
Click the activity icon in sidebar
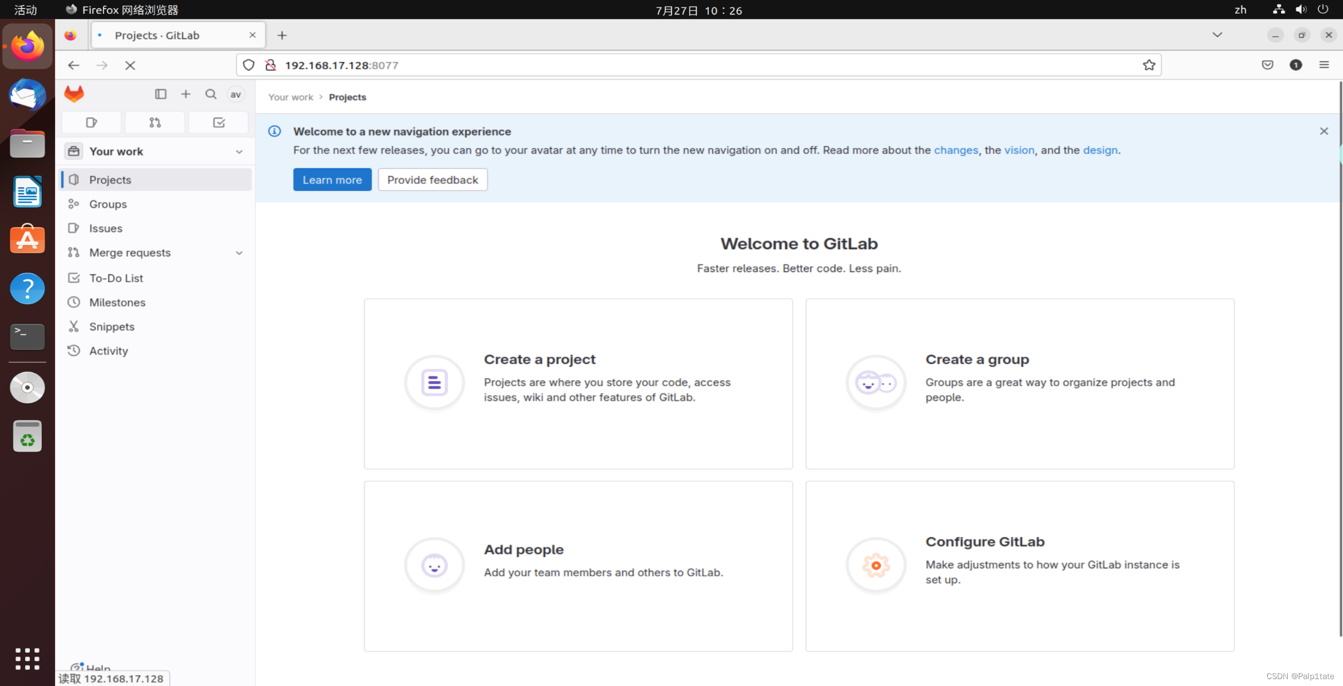click(75, 350)
